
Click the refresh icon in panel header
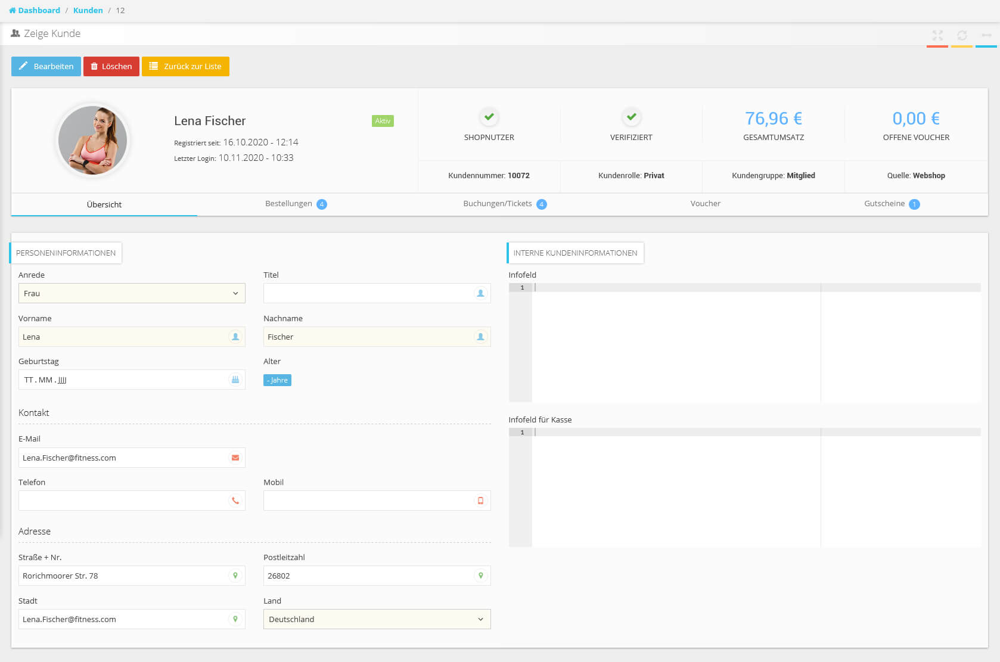pos(962,36)
